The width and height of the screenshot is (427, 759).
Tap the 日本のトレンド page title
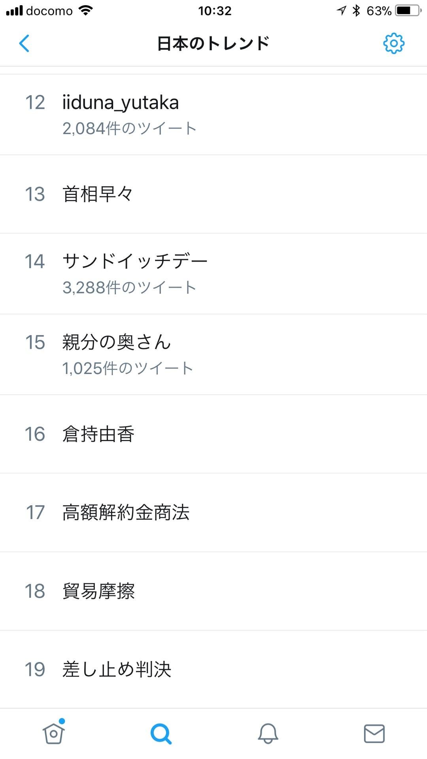pyautogui.click(x=213, y=43)
